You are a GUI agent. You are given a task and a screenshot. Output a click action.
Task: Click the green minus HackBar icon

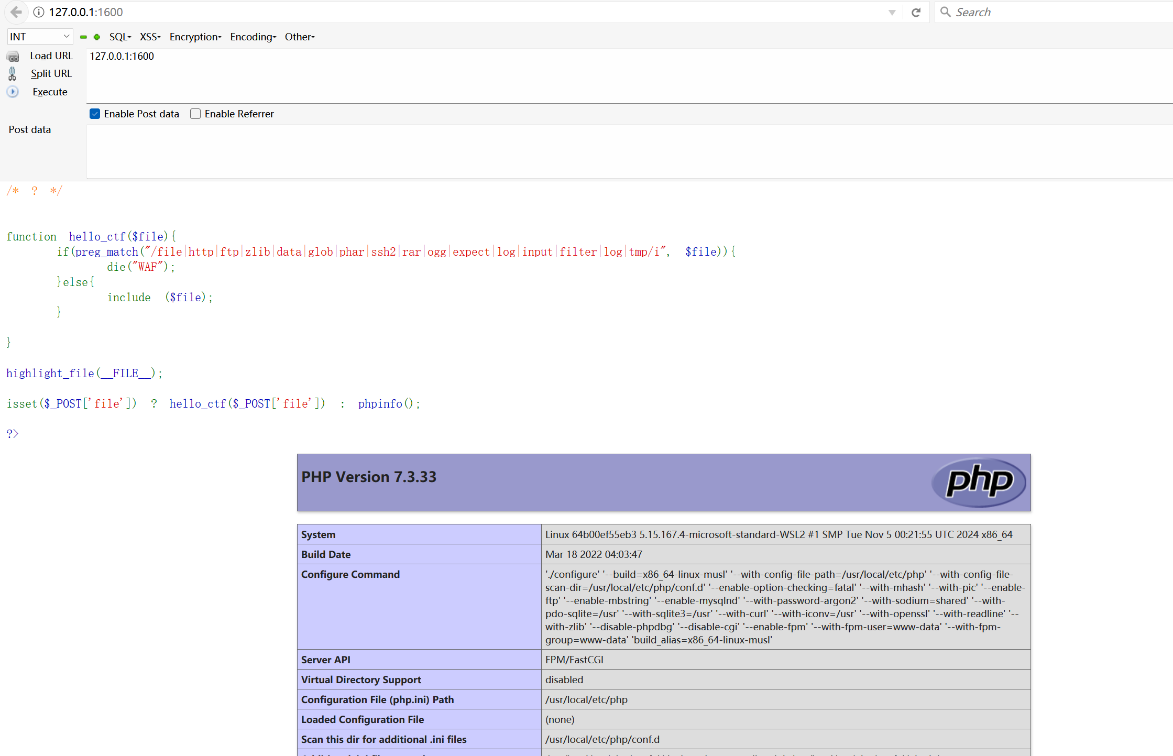point(83,37)
